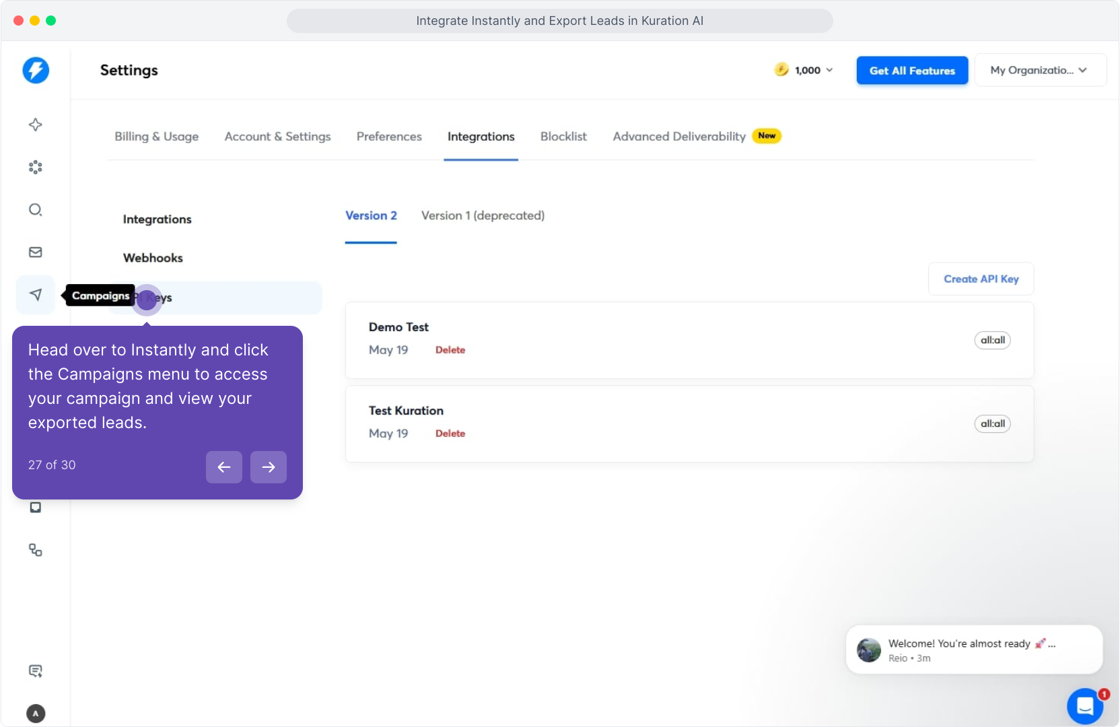This screenshot has height=727, width=1120.
Task: Click the New badge beside Advanced Deliverability
Action: coord(767,136)
